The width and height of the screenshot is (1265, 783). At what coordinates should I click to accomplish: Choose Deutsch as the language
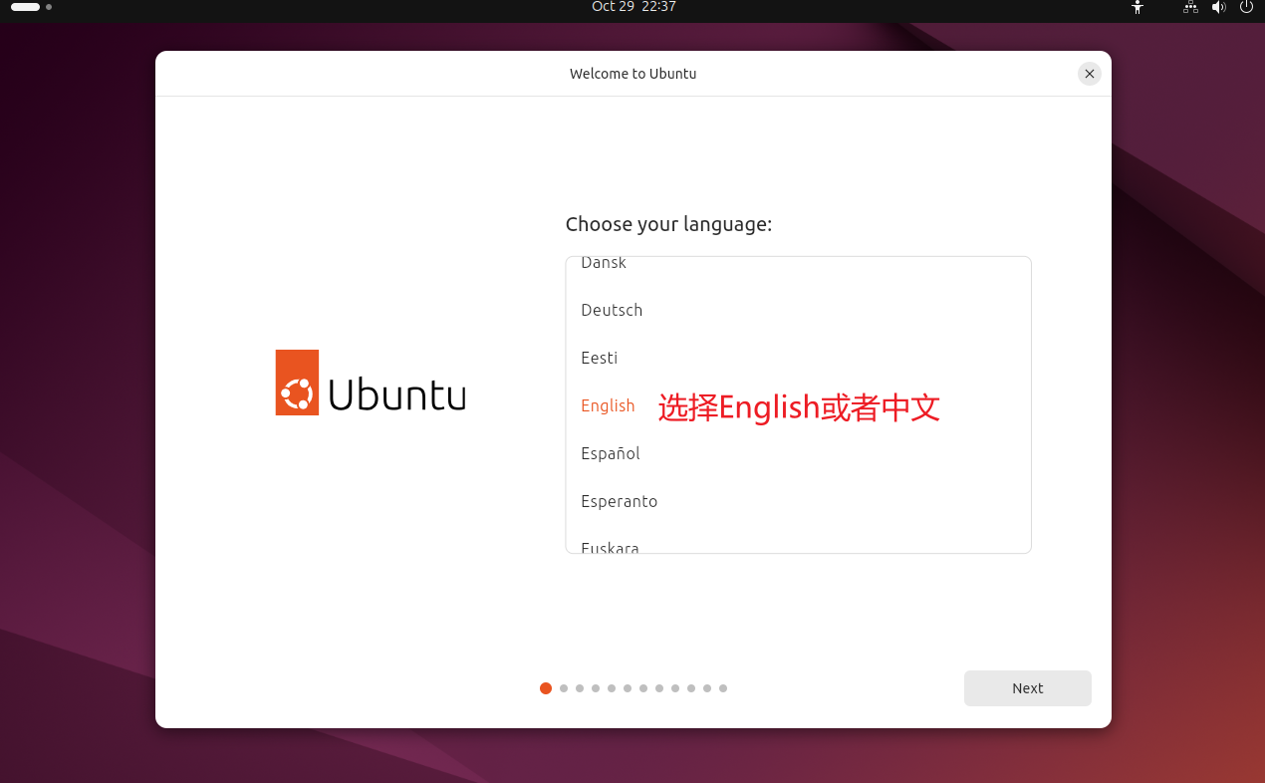[612, 310]
